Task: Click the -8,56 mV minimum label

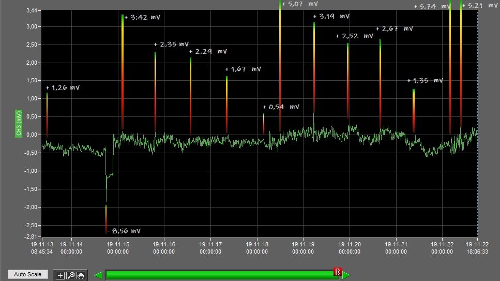Action: pos(124,231)
